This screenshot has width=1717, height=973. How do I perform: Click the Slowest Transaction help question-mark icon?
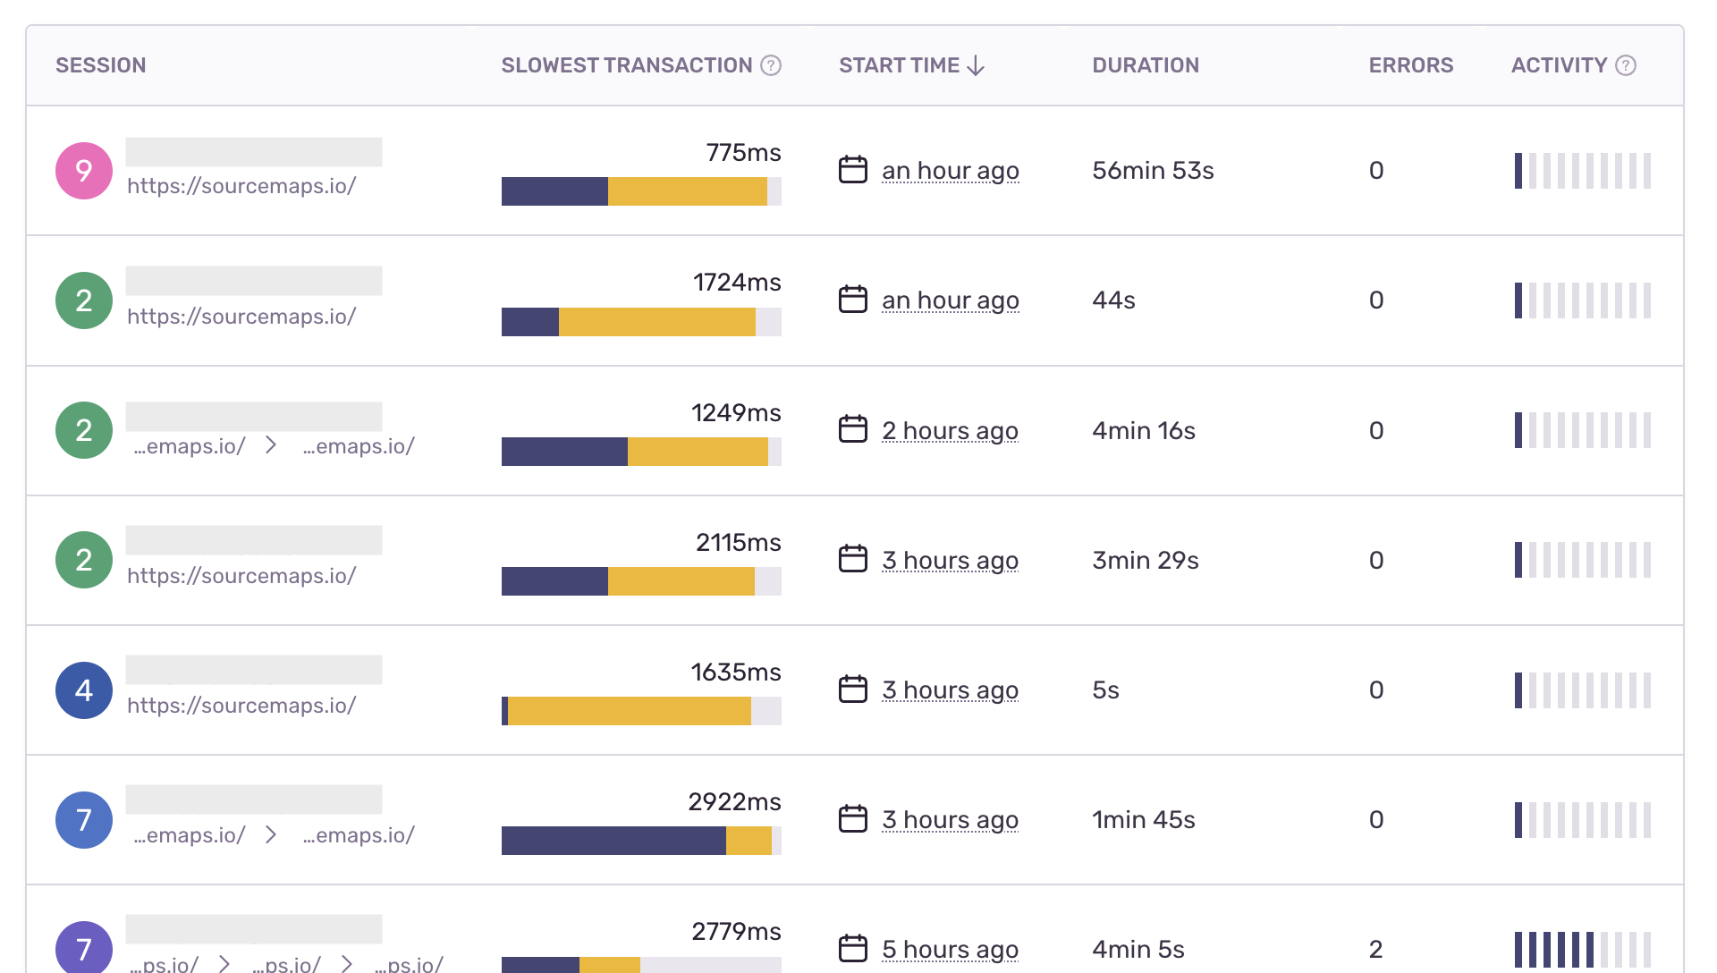coord(771,65)
